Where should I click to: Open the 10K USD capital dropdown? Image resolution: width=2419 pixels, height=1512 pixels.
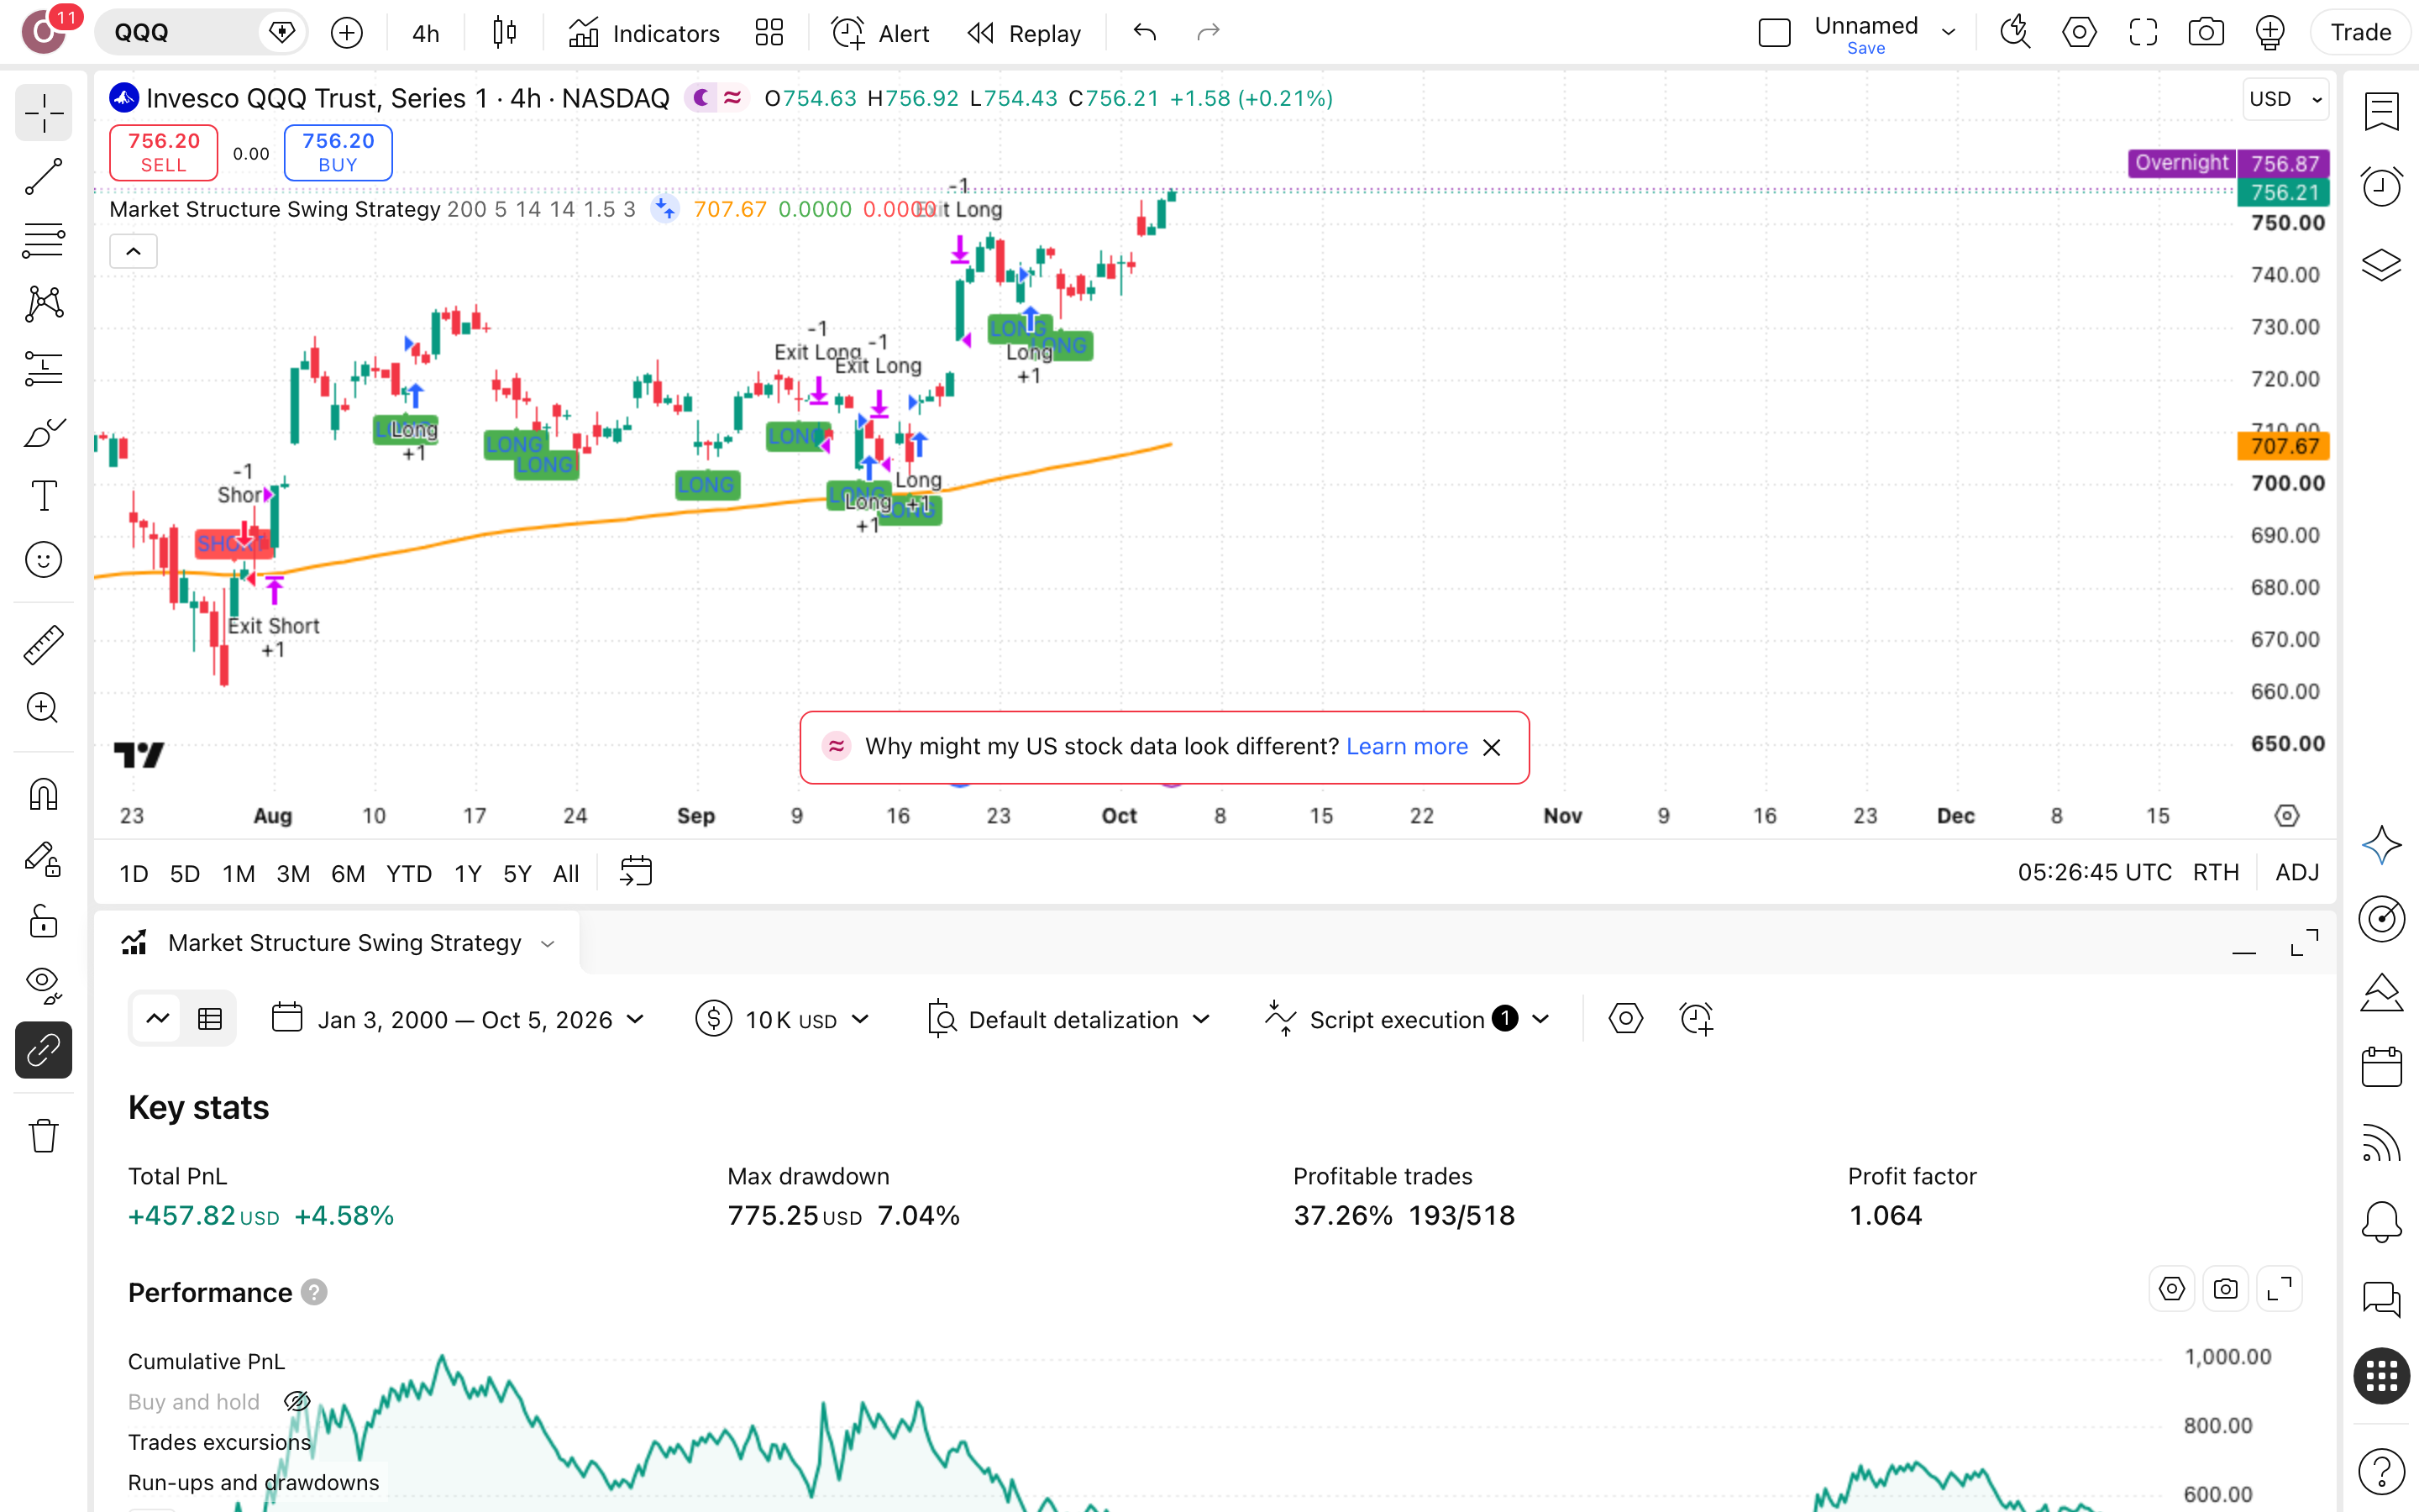[x=783, y=1019]
